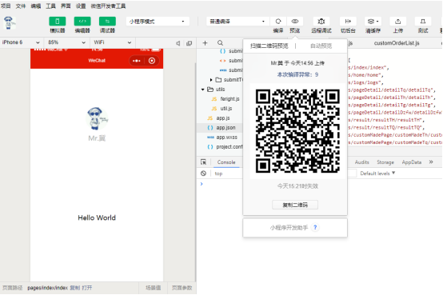This screenshot has height=295, width=443.
Task: Switch to customOrderList.js editor tab
Action: (397, 43)
